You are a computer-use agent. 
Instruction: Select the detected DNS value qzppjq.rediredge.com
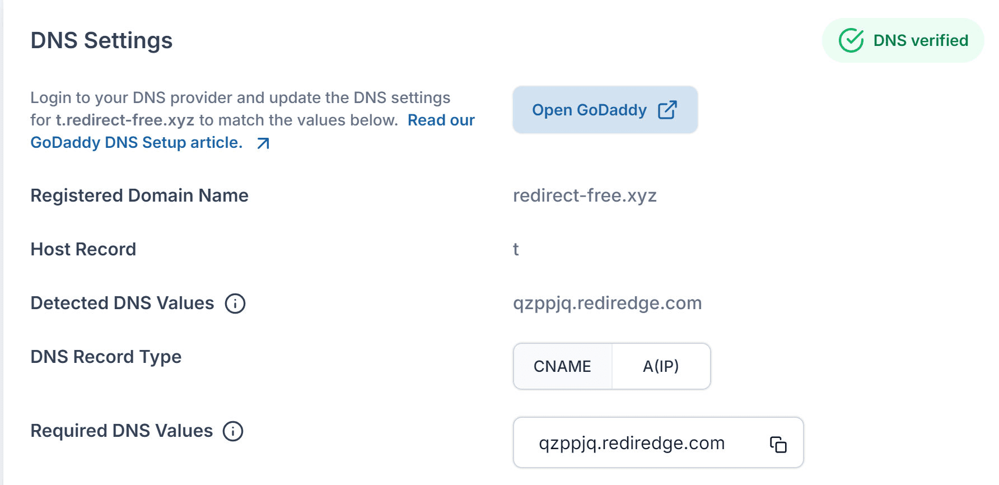(x=607, y=303)
